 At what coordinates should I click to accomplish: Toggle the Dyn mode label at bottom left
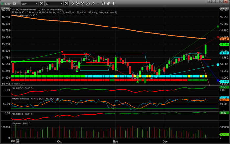click(13, 141)
